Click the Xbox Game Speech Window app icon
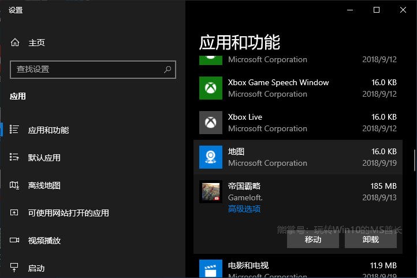The image size is (417, 278). pyautogui.click(x=211, y=88)
